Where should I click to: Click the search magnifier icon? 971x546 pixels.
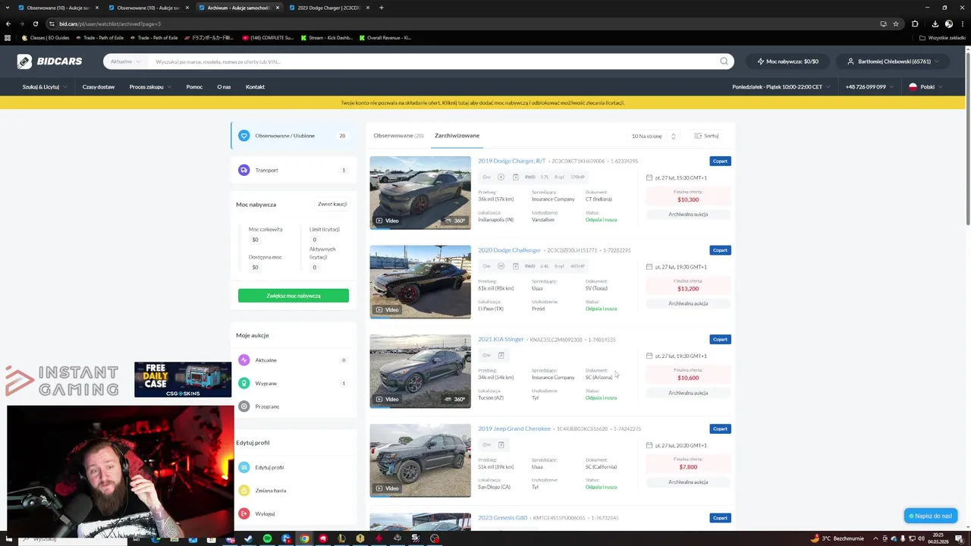pos(724,61)
